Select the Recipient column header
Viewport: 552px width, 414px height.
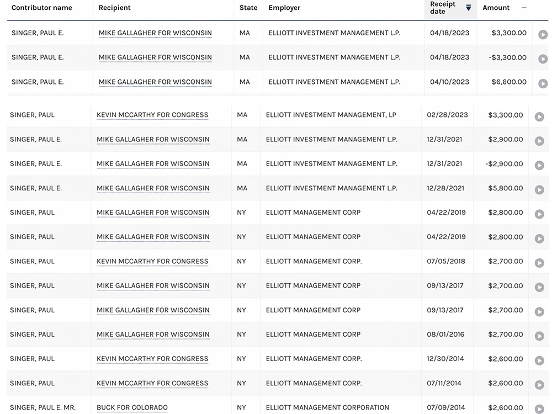pos(114,8)
